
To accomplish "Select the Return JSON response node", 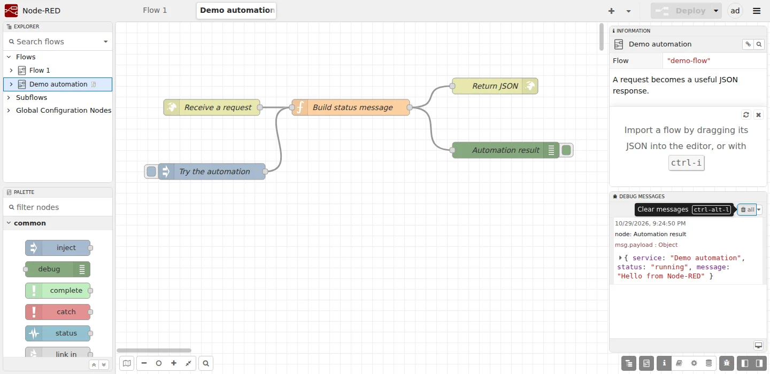I will [x=495, y=86].
